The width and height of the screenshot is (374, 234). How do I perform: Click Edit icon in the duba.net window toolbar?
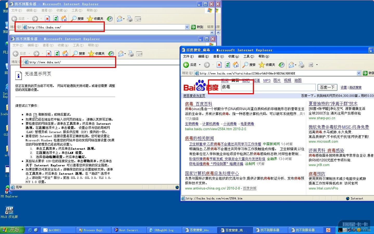coord(139,54)
